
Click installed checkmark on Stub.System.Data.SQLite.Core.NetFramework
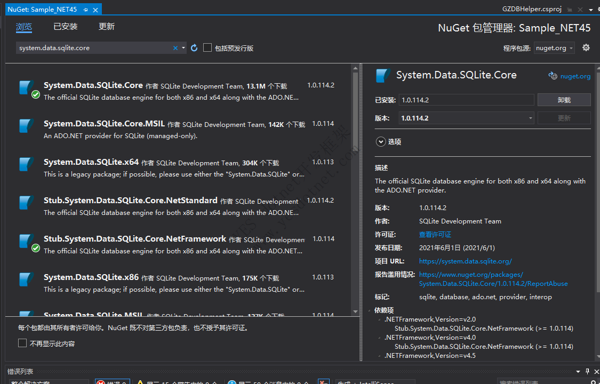coord(36,248)
